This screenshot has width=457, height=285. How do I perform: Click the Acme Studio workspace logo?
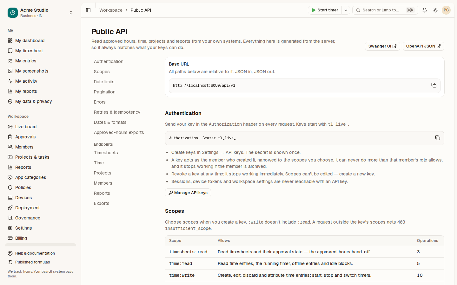[x=13, y=13]
